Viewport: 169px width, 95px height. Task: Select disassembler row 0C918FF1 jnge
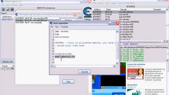(x=129, y=17)
